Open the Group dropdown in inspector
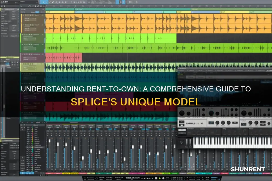 point(14,17)
